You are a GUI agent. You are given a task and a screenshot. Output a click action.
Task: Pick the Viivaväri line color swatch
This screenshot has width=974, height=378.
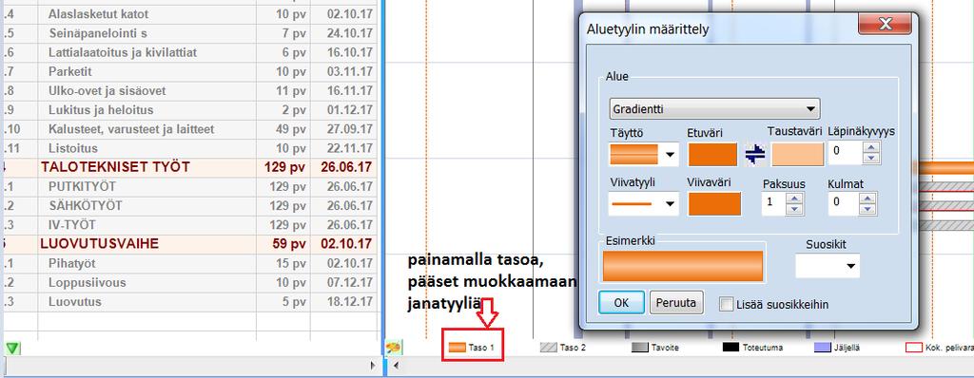pos(714,203)
